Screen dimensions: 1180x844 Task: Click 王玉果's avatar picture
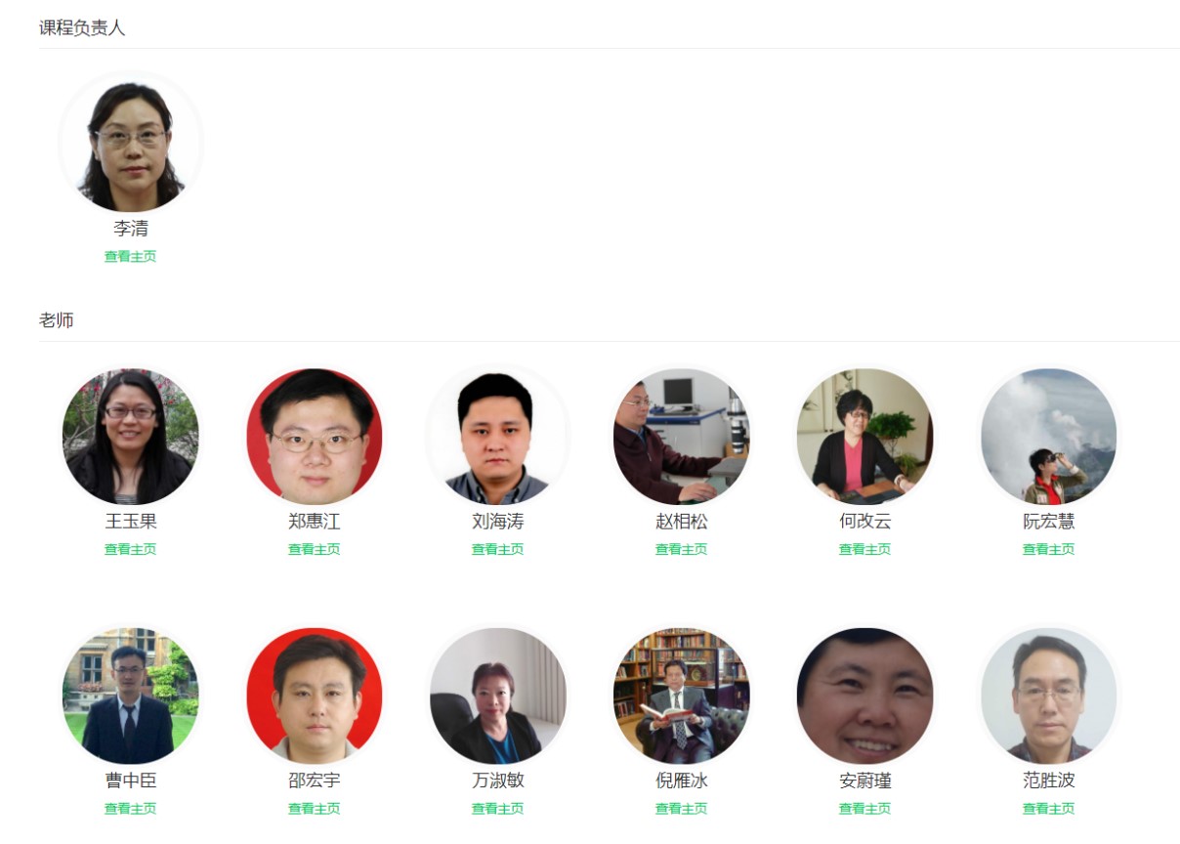point(131,437)
